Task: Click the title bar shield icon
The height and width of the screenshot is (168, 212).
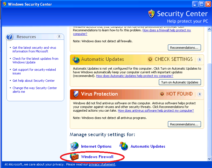Action: pos(5,4)
